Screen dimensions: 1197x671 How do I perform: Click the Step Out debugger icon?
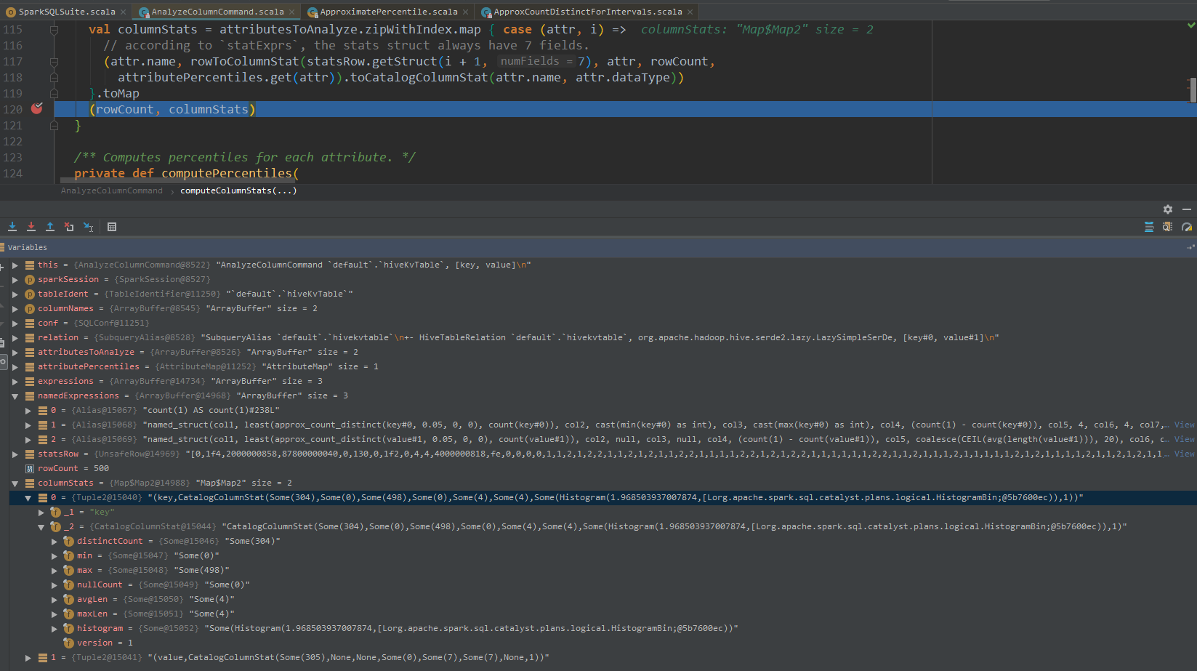[50, 227]
